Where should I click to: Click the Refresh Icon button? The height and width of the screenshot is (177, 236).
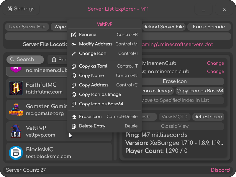point(208,117)
